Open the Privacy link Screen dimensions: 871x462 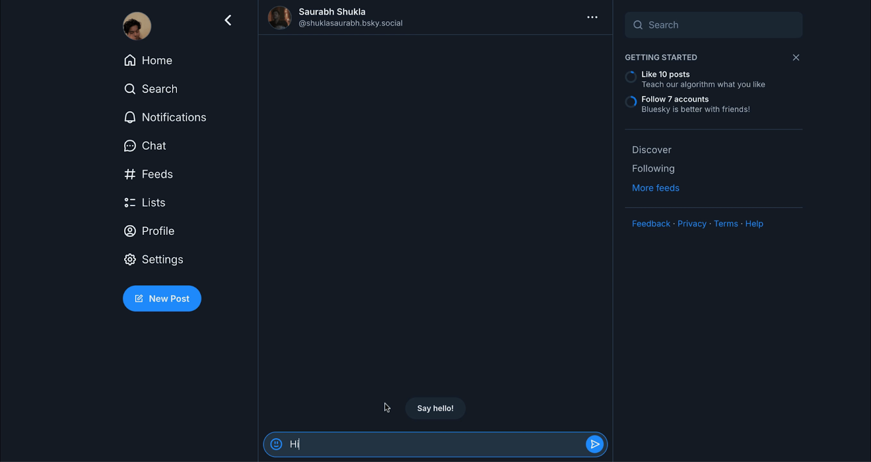[x=692, y=224]
